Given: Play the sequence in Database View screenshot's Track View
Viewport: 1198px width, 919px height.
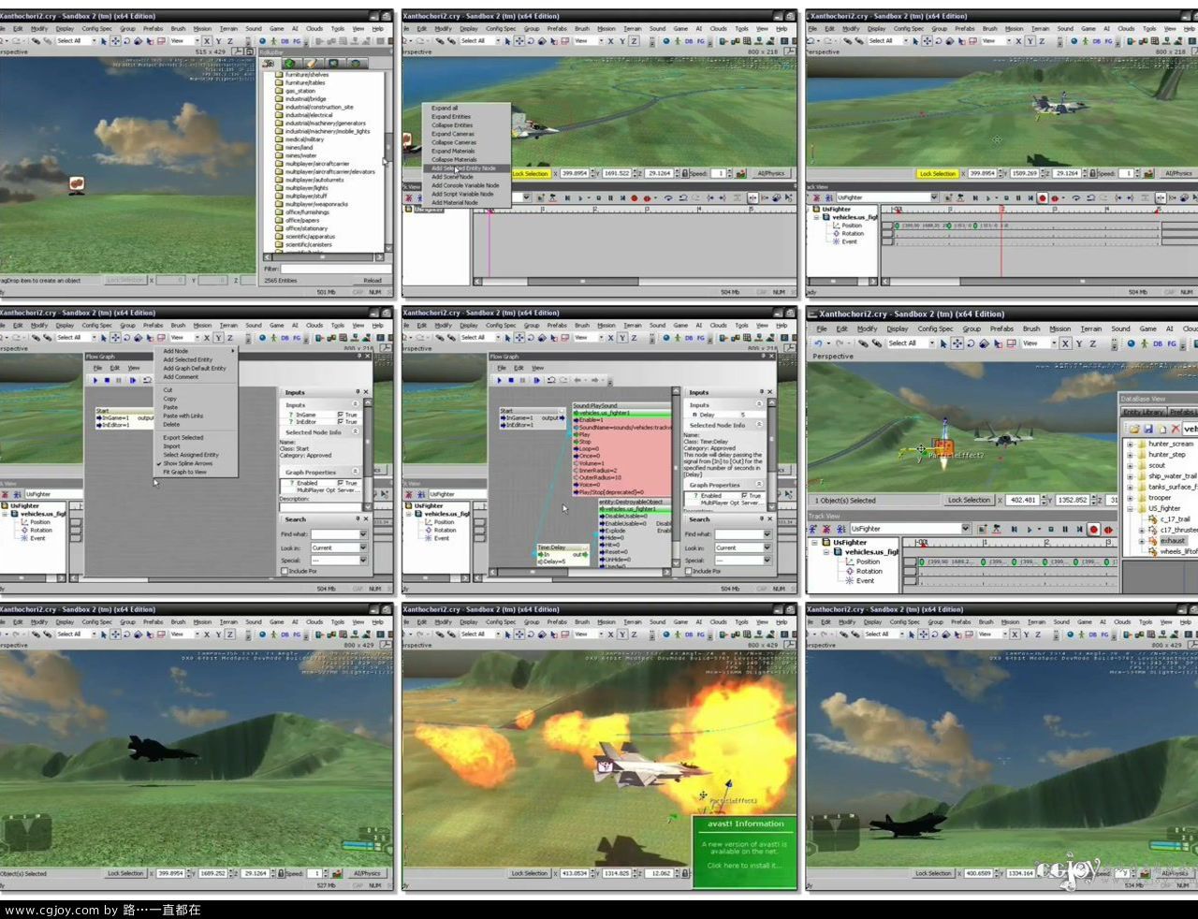Looking at the screenshot, I should click(1030, 530).
